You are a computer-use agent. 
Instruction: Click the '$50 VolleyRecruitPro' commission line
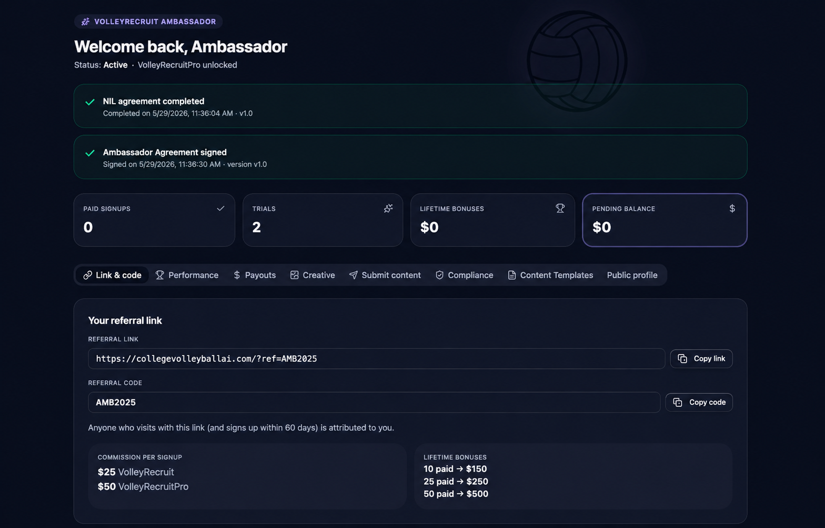coord(143,486)
